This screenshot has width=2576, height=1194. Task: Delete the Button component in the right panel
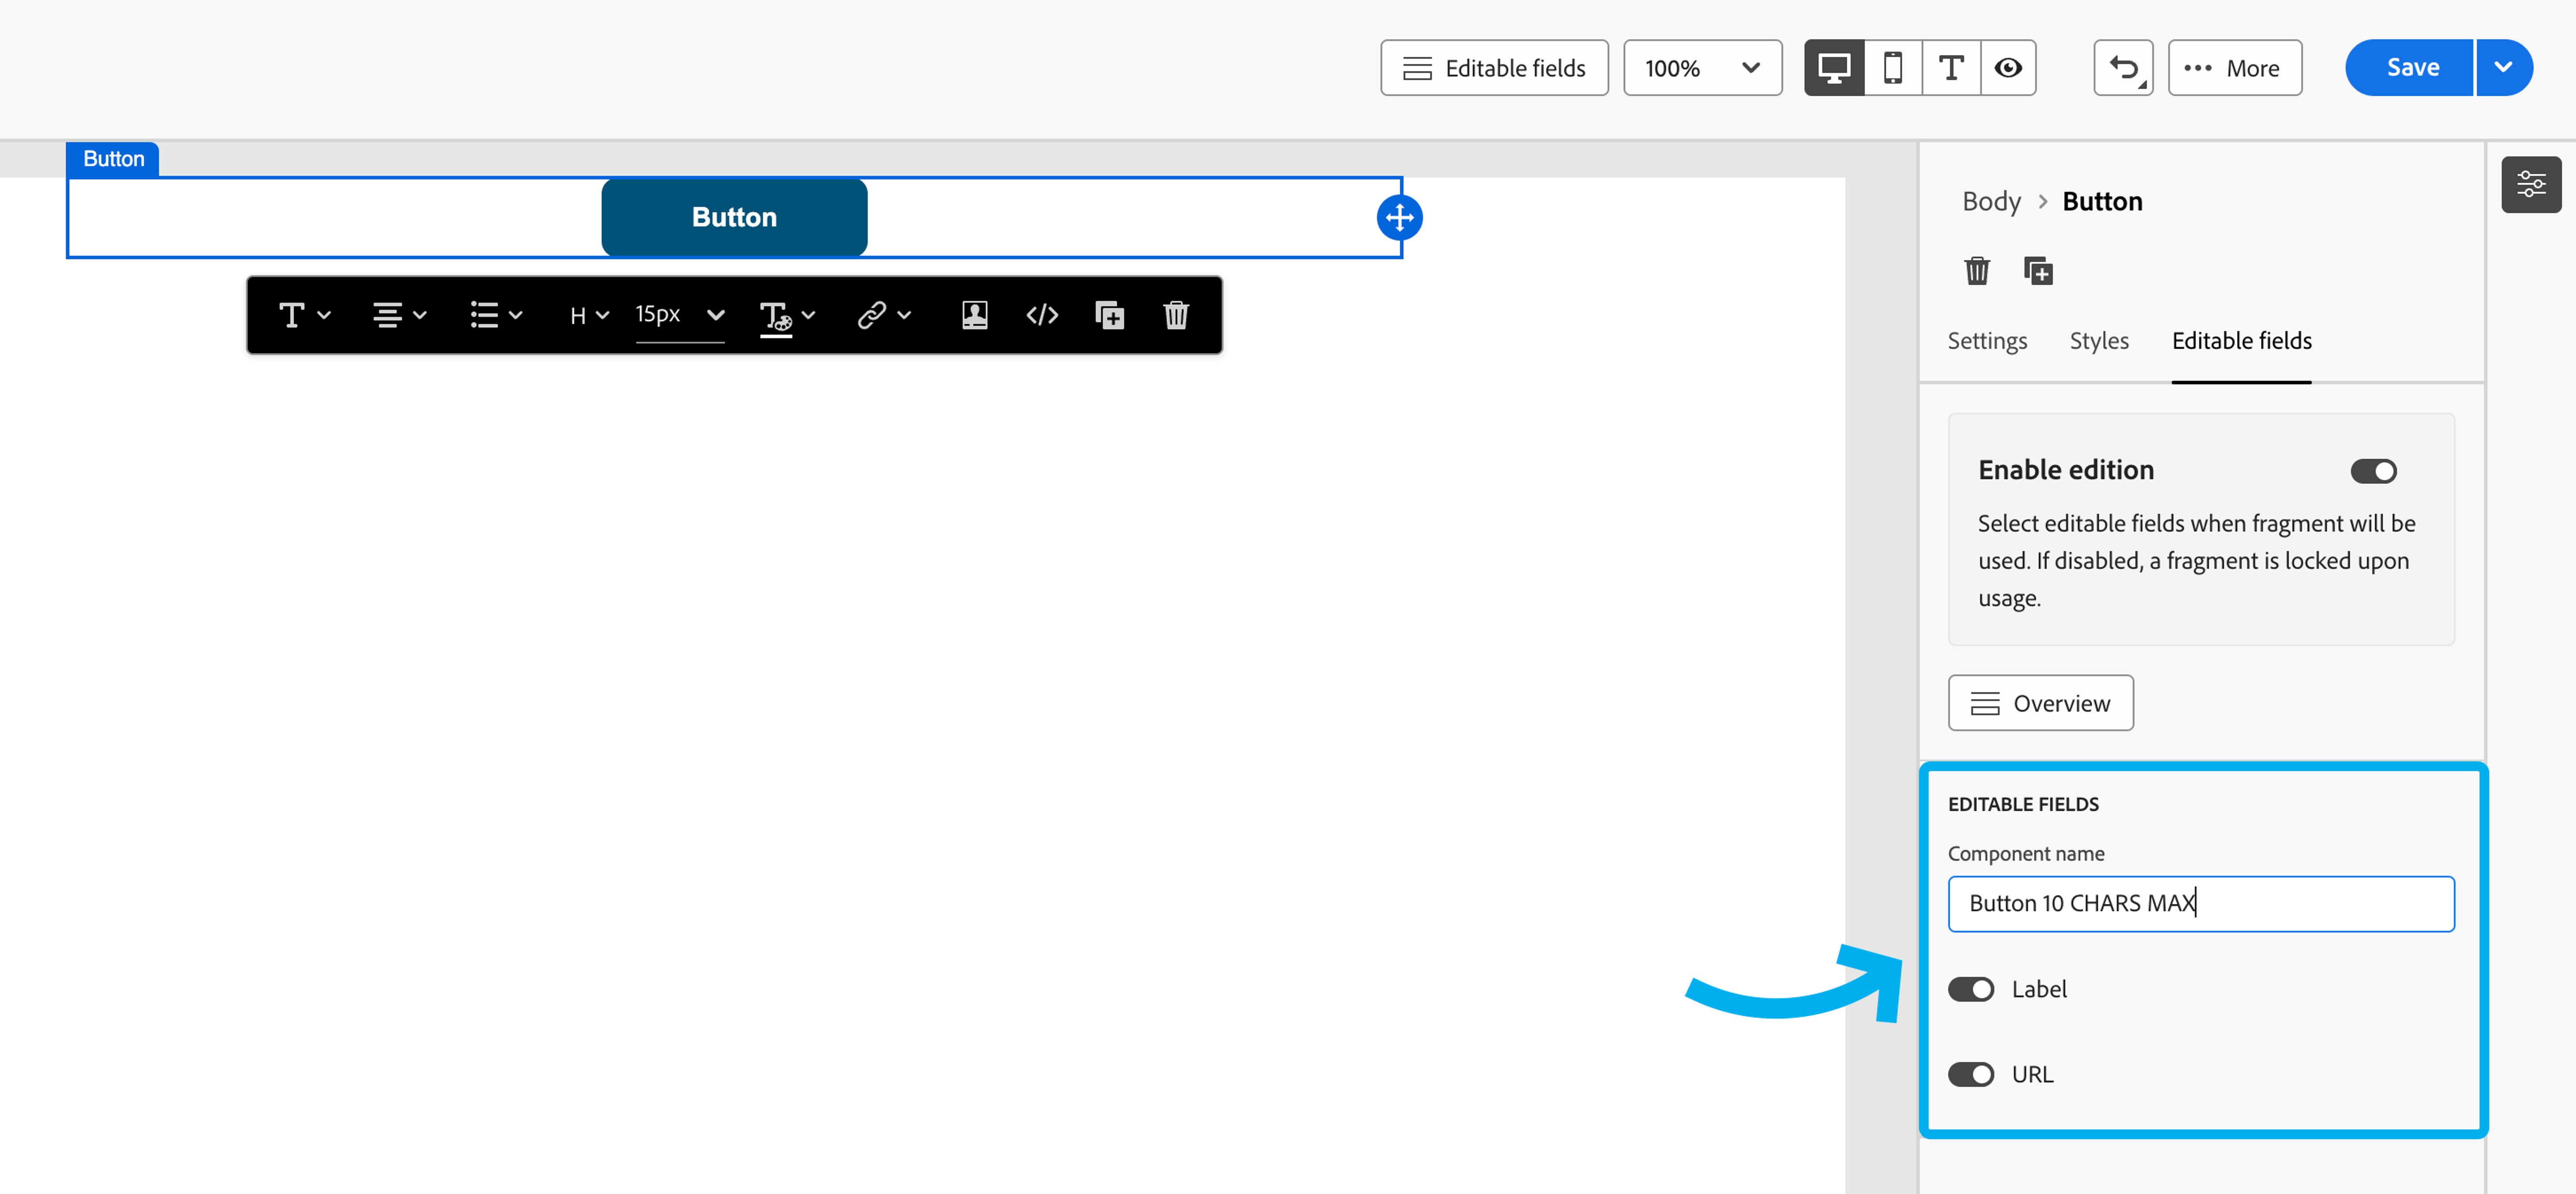coord(1976,271)
